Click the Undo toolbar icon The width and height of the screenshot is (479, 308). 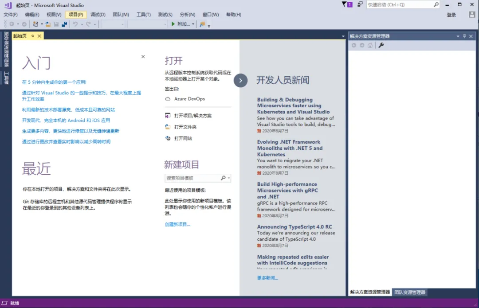(75, 24)
